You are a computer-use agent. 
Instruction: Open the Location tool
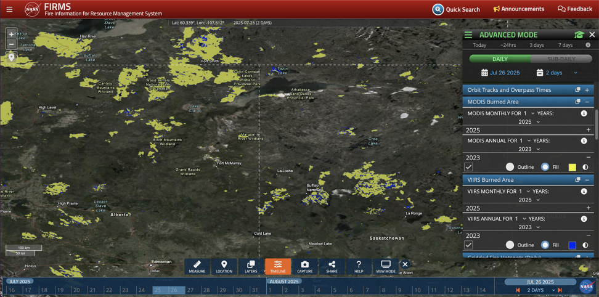(x=224, y=266)
